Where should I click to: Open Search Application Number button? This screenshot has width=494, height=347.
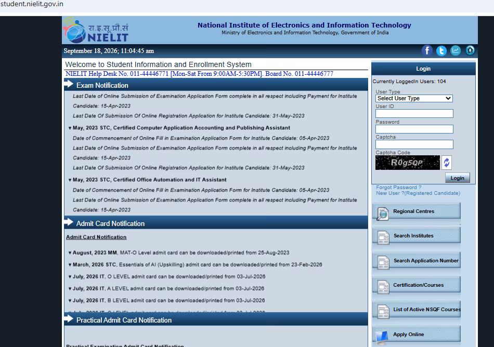417,260
